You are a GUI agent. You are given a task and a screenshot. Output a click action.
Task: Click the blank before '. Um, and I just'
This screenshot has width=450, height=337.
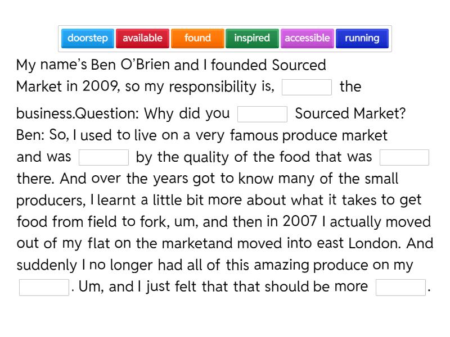coord(44,287)
